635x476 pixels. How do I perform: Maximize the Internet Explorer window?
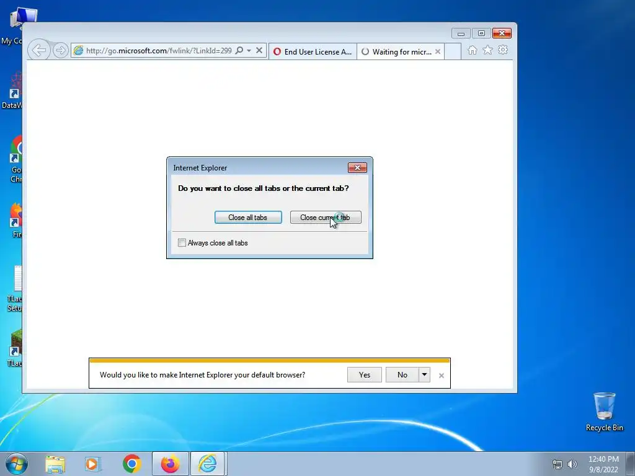click(x=481, y=33)
